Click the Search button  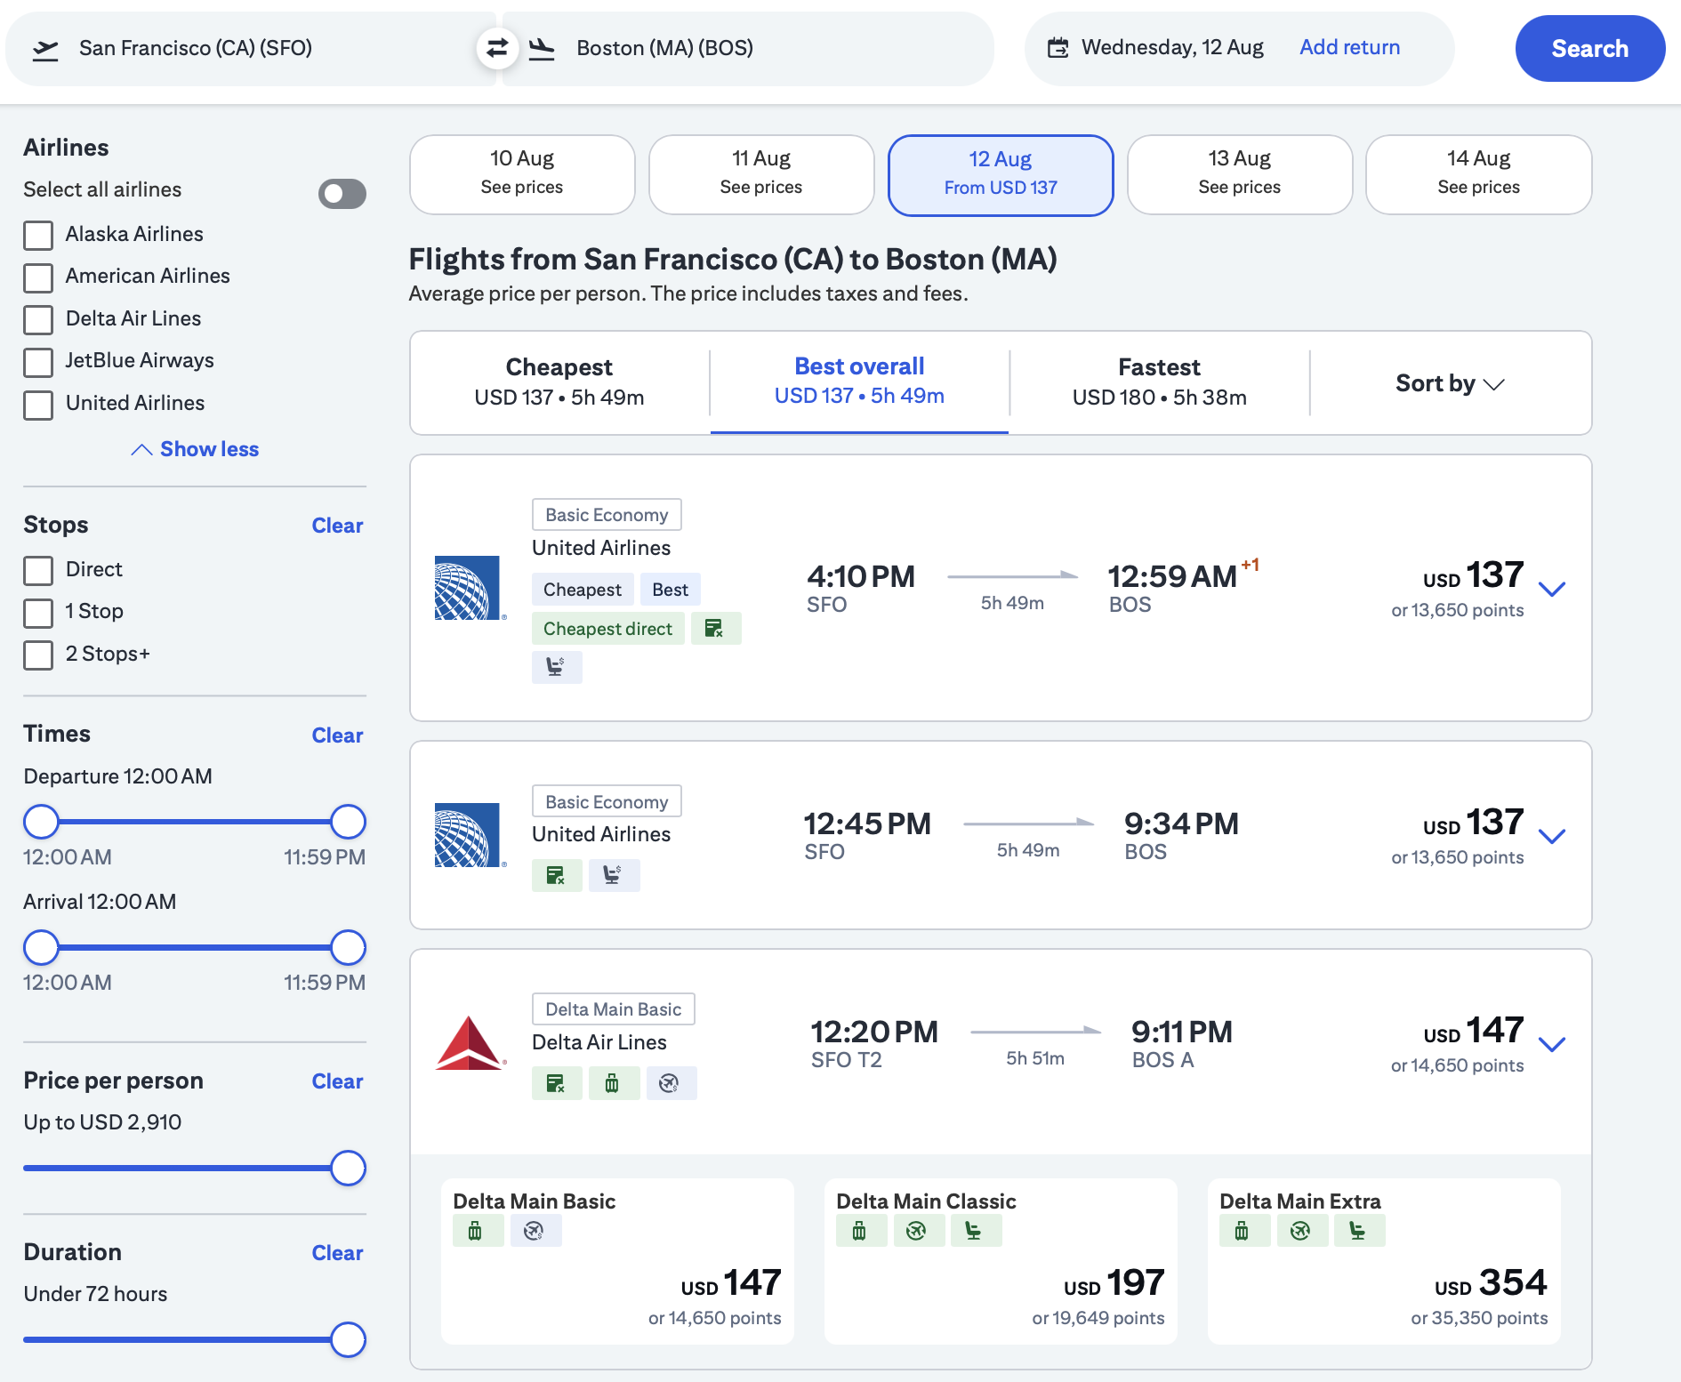click(1589, 48)
